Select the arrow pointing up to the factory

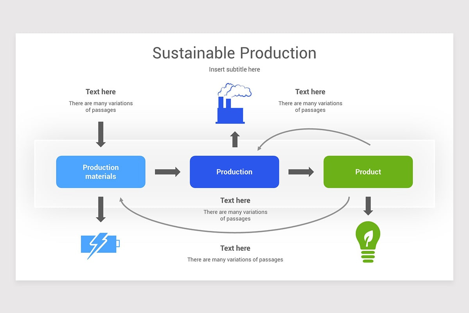(x=235, y=139)
